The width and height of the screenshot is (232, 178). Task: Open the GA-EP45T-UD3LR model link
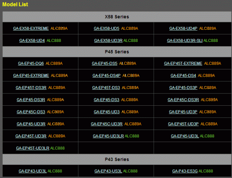(33, 148)
